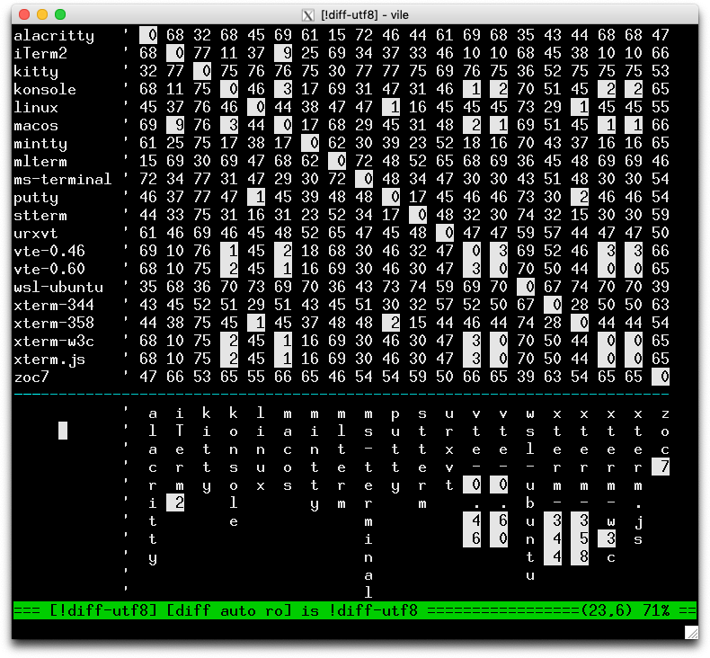710x658 pixels.
Task: Click the resize grip in bottom-right corner
Action: (690, 633)
